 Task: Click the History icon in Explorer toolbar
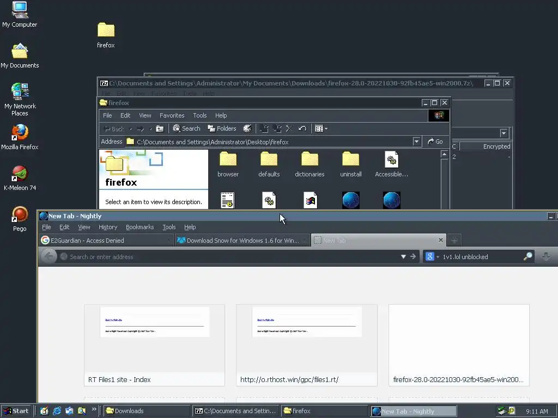[247, 128]
